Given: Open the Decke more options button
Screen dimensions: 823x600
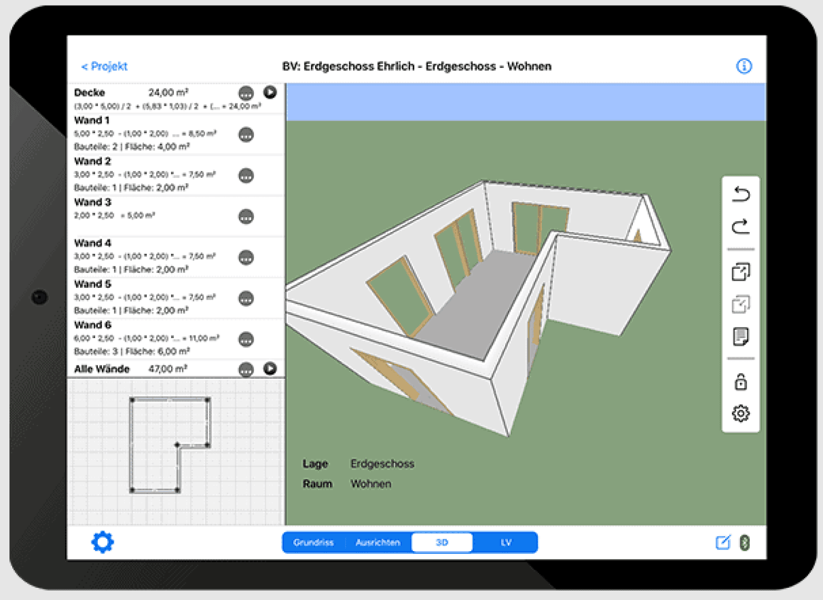Looking at the screenshot, I should pyautogui.click(x=246, y=93).
